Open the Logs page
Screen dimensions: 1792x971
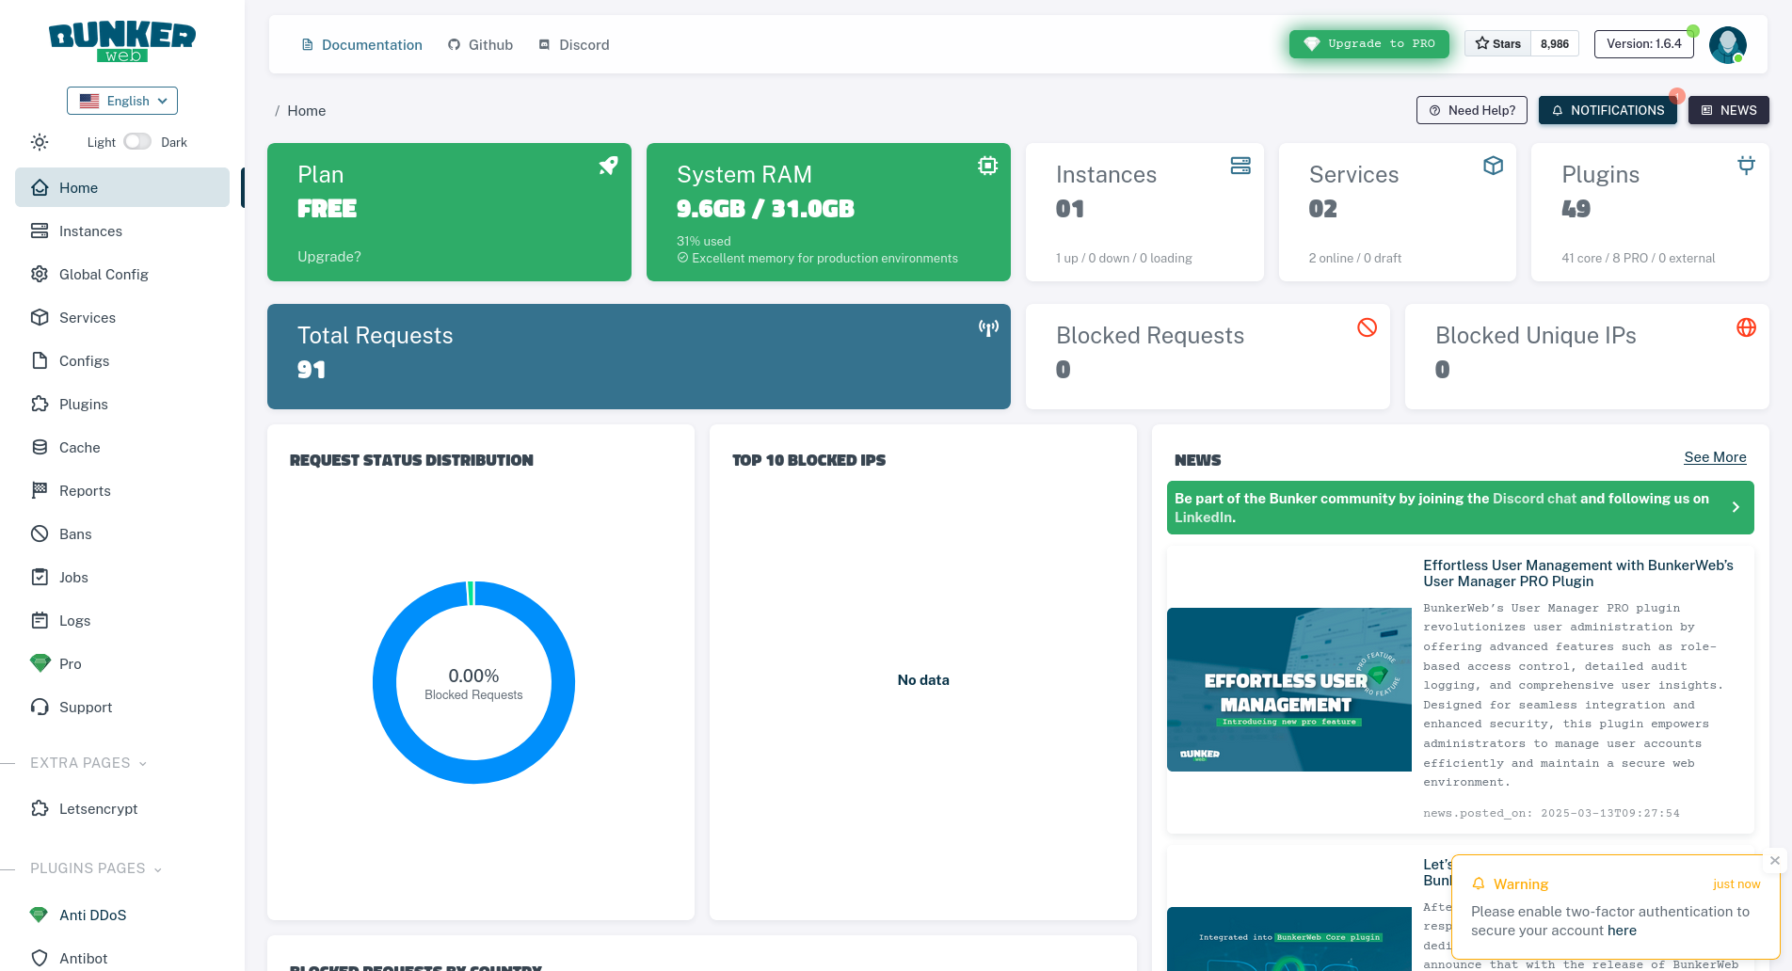76,620
